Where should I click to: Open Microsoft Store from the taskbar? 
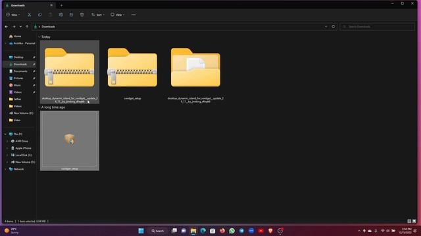pyautogui.click(x=212, y=231)
